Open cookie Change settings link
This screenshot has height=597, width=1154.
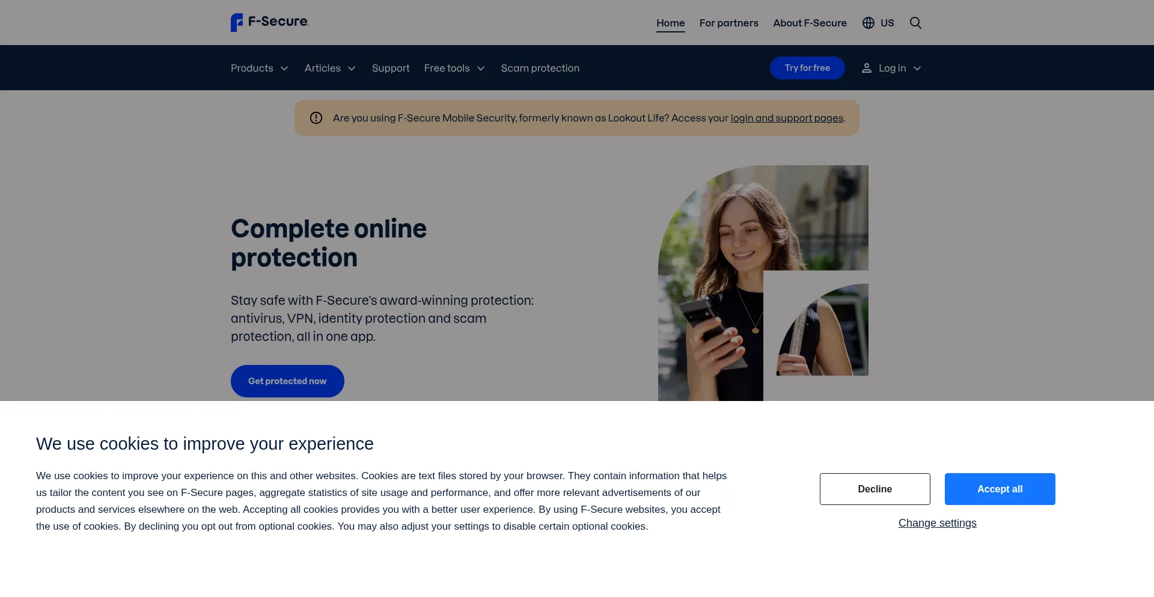[937, 523]
